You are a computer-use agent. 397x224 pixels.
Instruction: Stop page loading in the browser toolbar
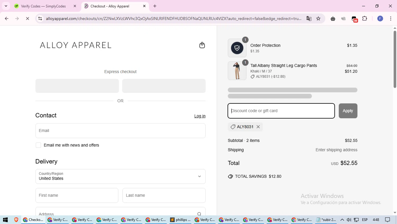(28, 19)
